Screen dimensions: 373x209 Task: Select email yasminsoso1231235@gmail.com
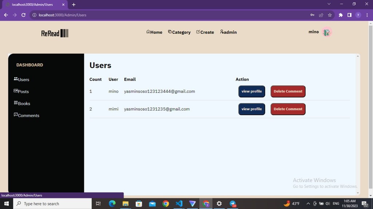(157, 109)
